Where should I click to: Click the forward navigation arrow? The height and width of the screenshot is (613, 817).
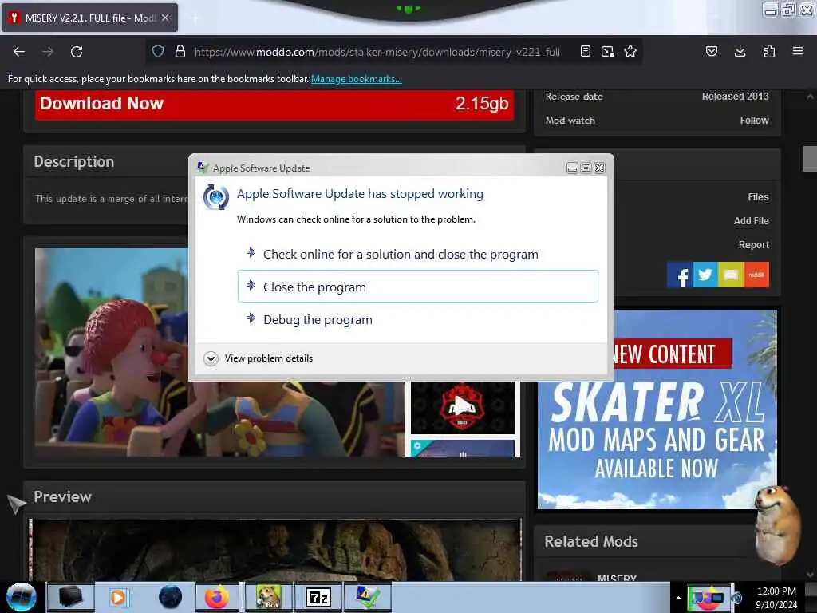[48, 52]
